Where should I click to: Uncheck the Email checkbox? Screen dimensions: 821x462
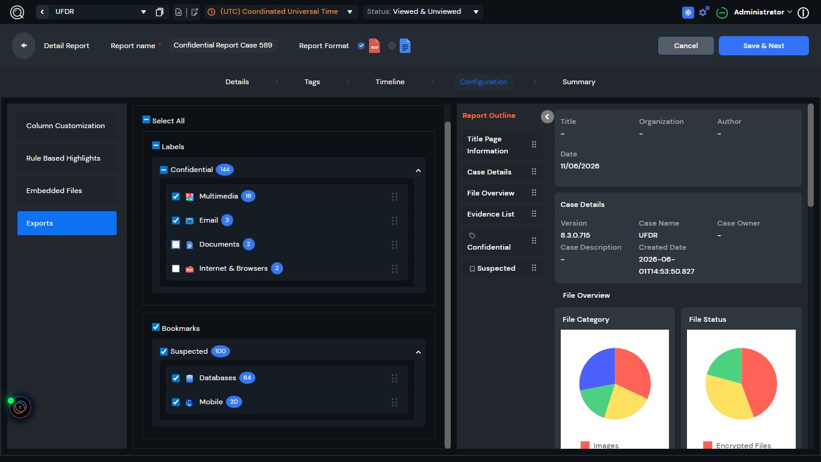[x=175, y=221]
